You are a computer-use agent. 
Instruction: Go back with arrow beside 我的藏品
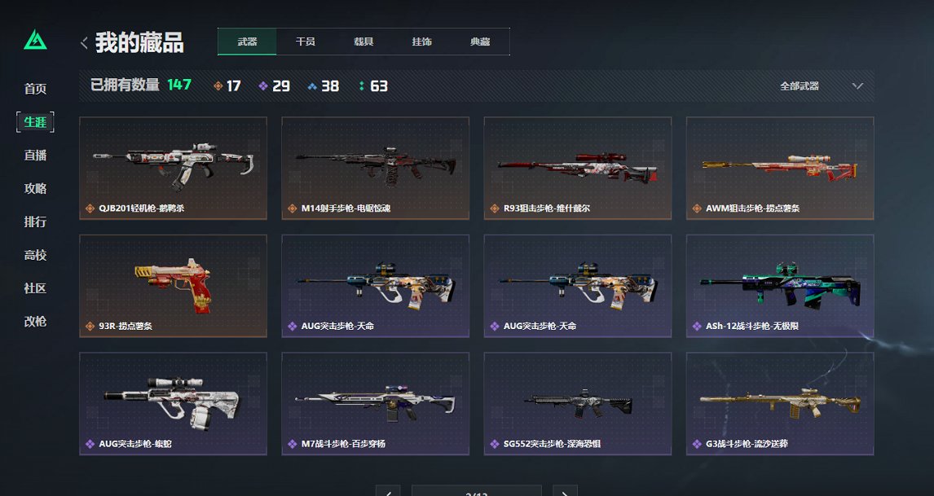click(x=84, y=42)
